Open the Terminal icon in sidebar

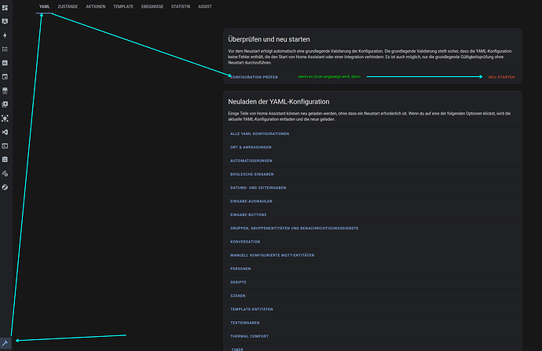coord(5,145)
